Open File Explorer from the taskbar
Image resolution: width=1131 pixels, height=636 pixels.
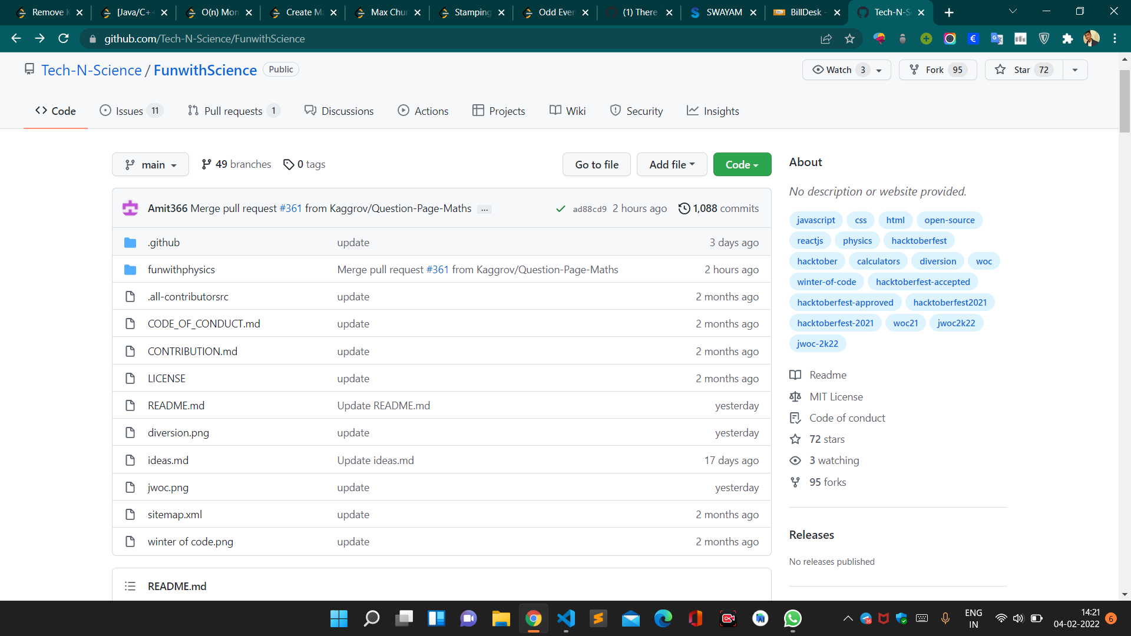(x=501, y=618)
